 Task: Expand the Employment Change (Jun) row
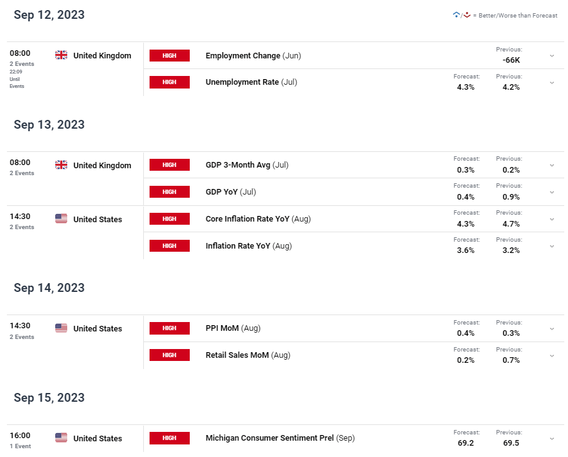click(552, 56)
